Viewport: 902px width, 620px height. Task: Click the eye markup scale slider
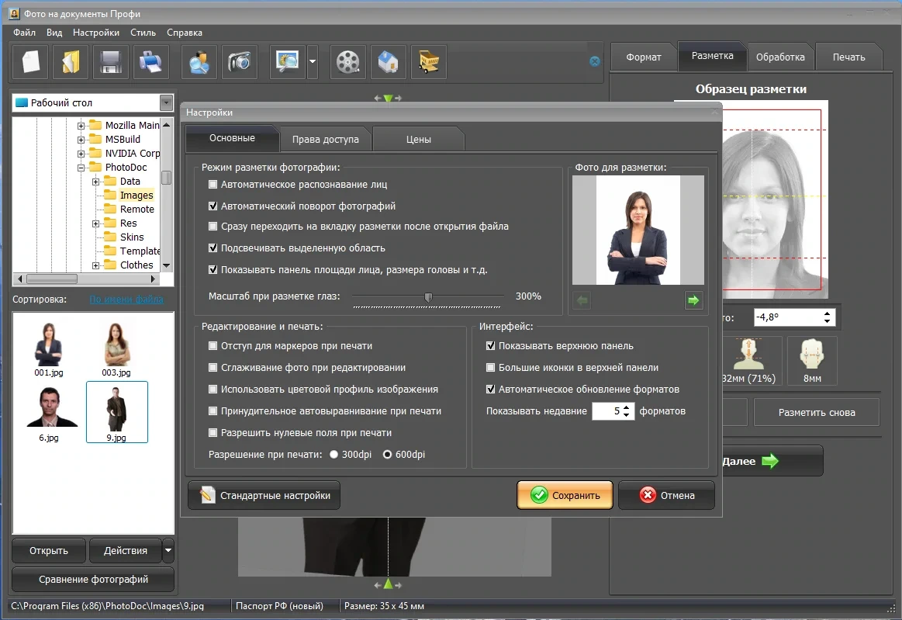[x=428, y=297]
